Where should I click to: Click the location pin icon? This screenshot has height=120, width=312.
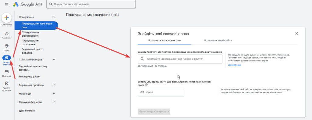point(156,66)
